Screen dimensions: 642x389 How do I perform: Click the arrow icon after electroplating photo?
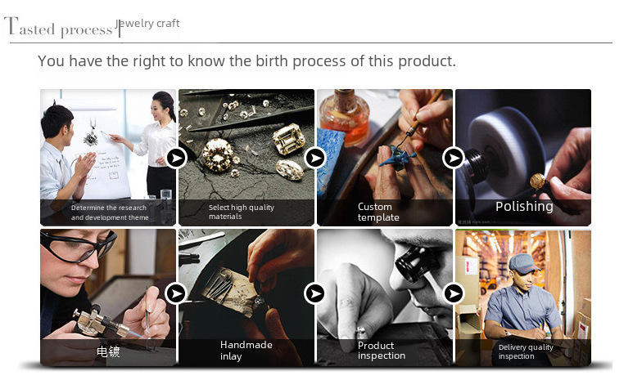click(x=176, y=293)
